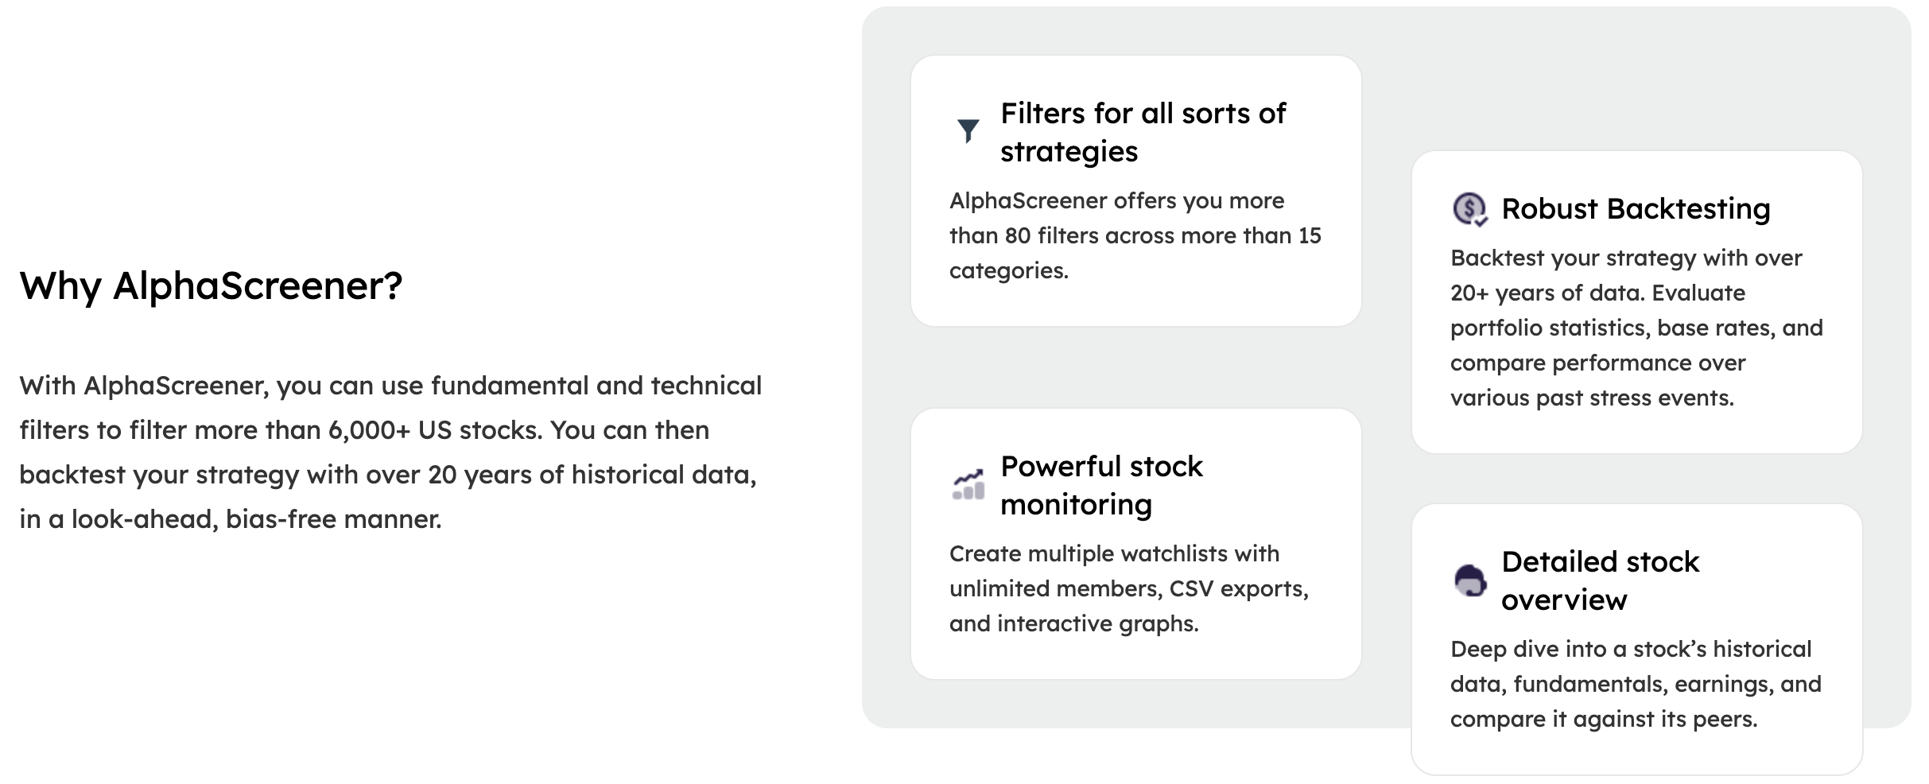This screenshot has height=784, width=1929.
Task: Click the AlphaScreener intro paragraph text
Action: (390, 452)
